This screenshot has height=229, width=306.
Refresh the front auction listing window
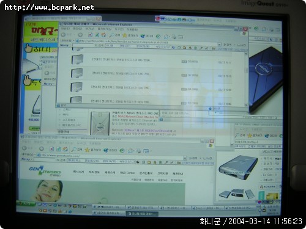point(97,35)
